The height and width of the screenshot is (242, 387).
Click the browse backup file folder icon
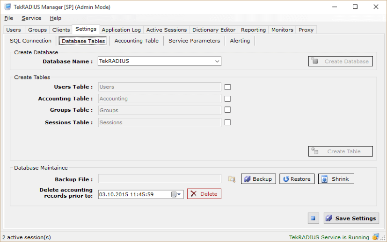point(232,179)
